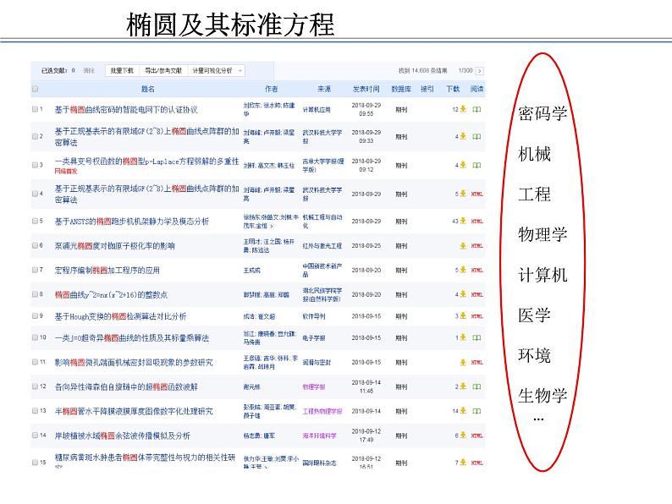Click the download arrow icon in row 4
This screenshot has width=672, height=504.
pyautogui.click(x=463, y=194)
